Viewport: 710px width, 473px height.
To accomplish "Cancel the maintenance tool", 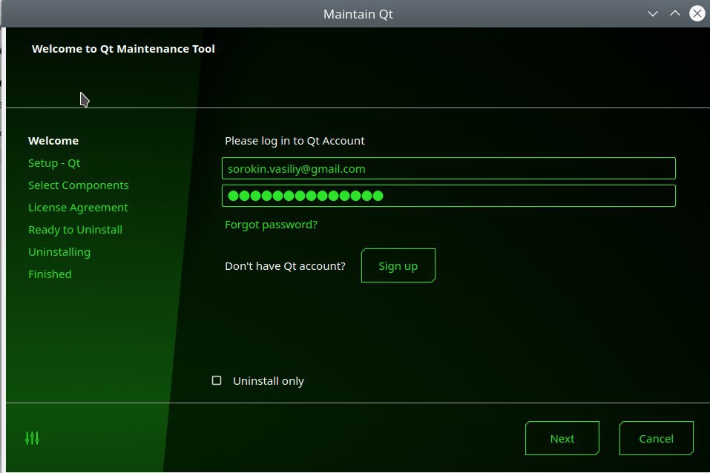I will pyautogui.click(x=656, y=438).
